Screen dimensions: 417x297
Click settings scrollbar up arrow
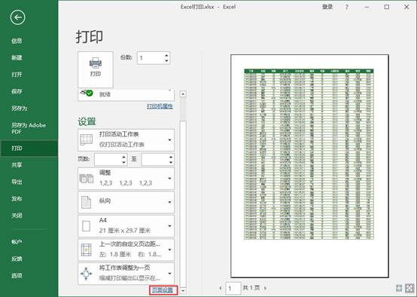(x=183, y=93)
